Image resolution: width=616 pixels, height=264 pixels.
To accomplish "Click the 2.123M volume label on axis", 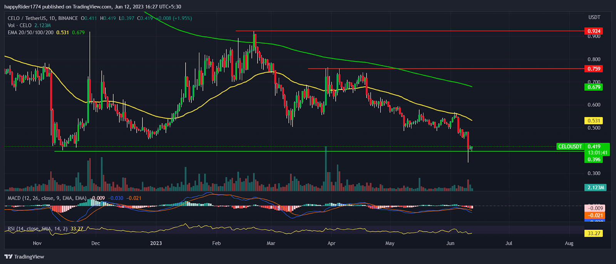I will click(596, 187).
